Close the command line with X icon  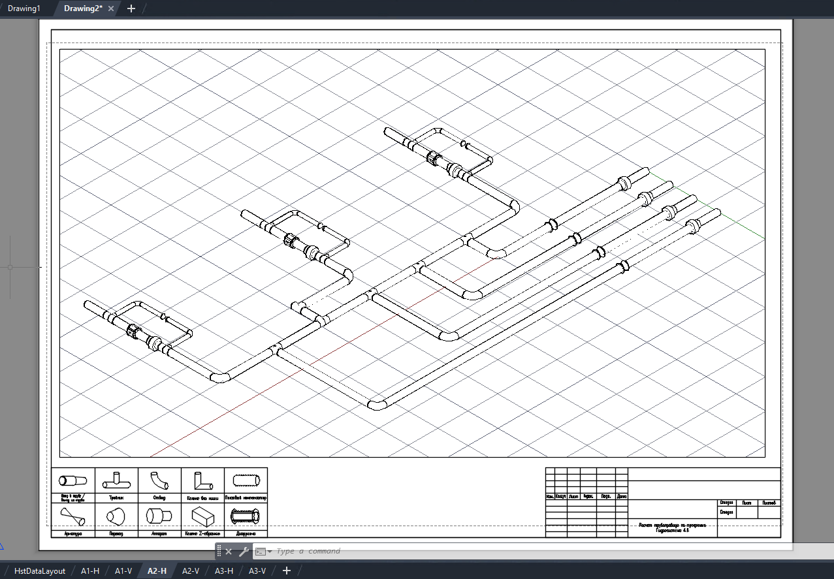pos(229,552)
